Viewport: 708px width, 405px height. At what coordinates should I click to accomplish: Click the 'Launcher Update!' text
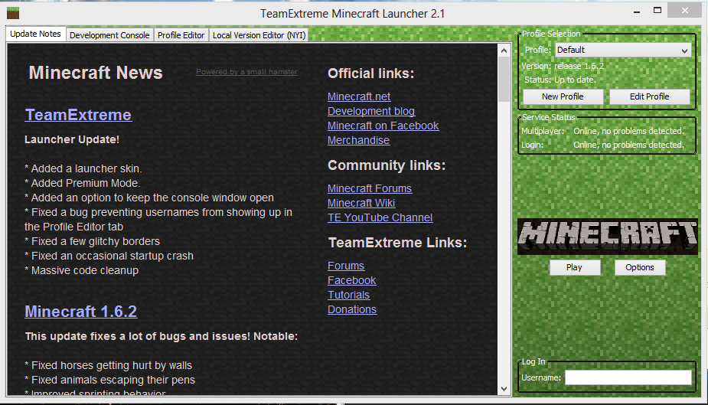tap(72, 139)
